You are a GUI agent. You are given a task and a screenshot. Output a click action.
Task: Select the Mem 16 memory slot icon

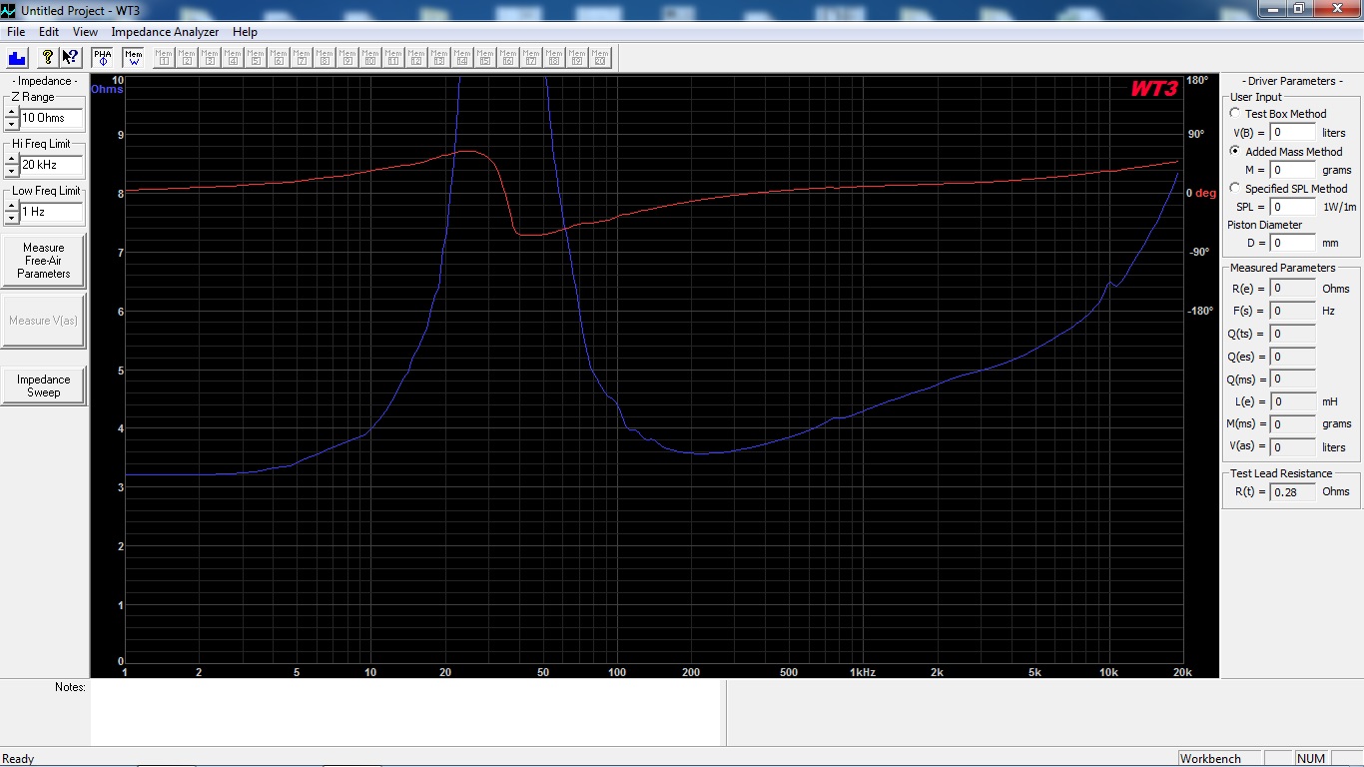508,58
